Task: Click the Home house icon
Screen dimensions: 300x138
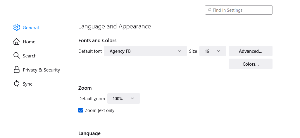Action: pyautogui.click(x=17, y=42)
